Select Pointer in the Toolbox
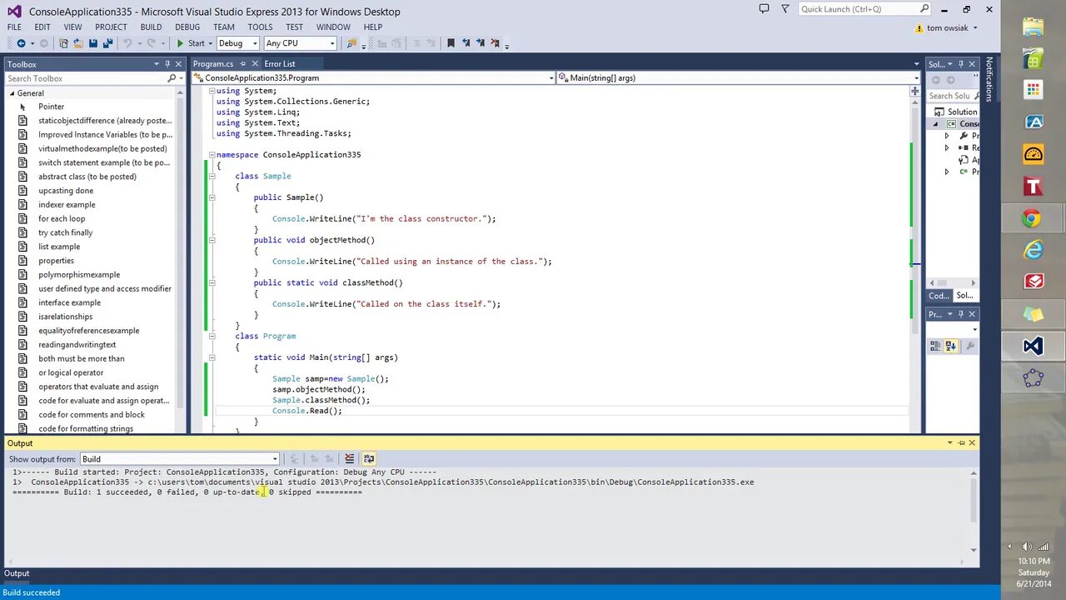Image resolution: width=1066 pixels, height=600 pixels. [x=51, y=107]
